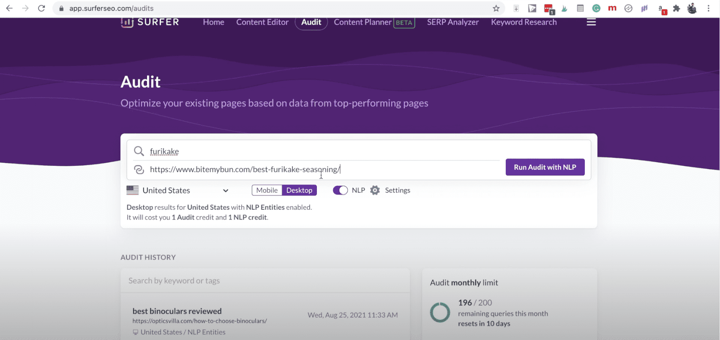720x340 pixels.
Task: Click the green leaf extension icon
Action: (564, 8)
